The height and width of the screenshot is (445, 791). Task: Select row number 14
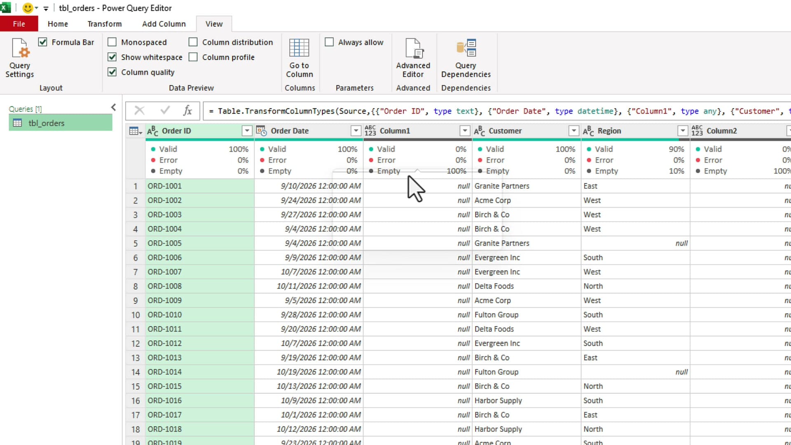click(135, 372)
